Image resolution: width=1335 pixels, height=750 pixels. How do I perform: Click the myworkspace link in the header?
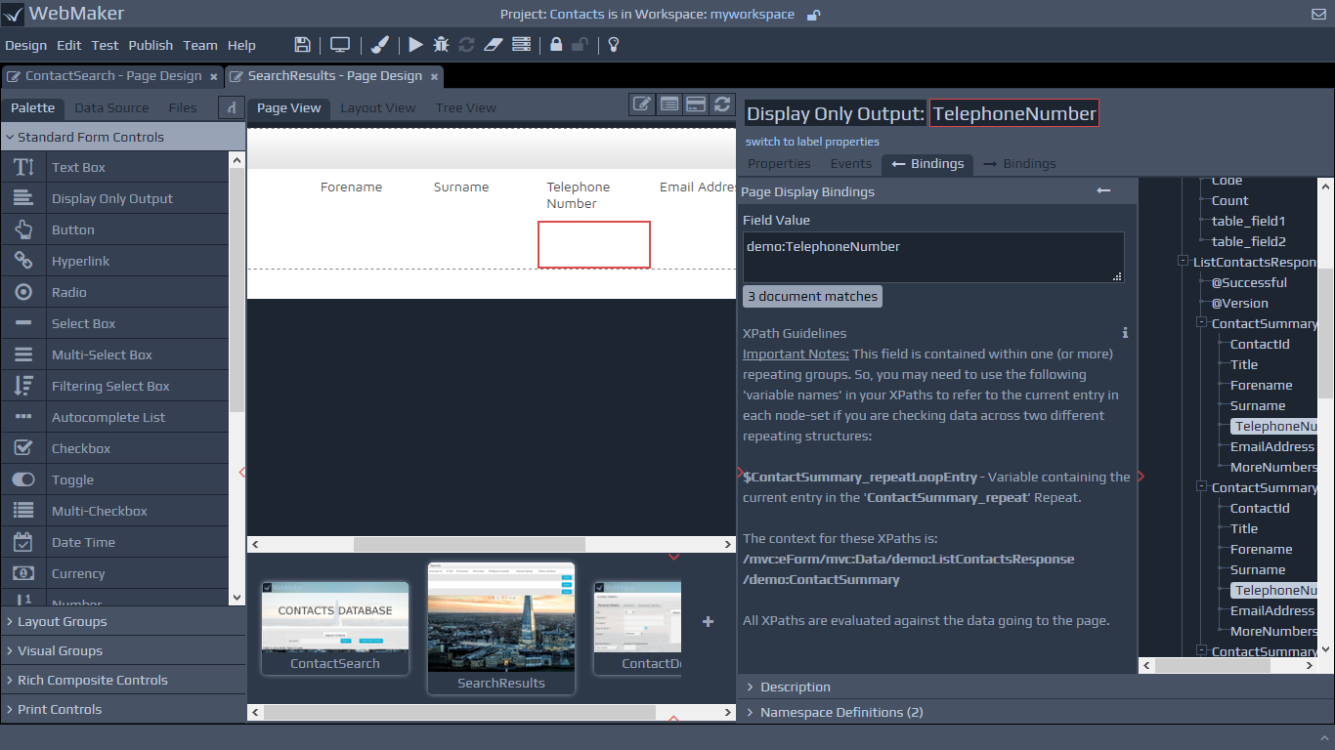pyautogui.click(x=752, y=15)
